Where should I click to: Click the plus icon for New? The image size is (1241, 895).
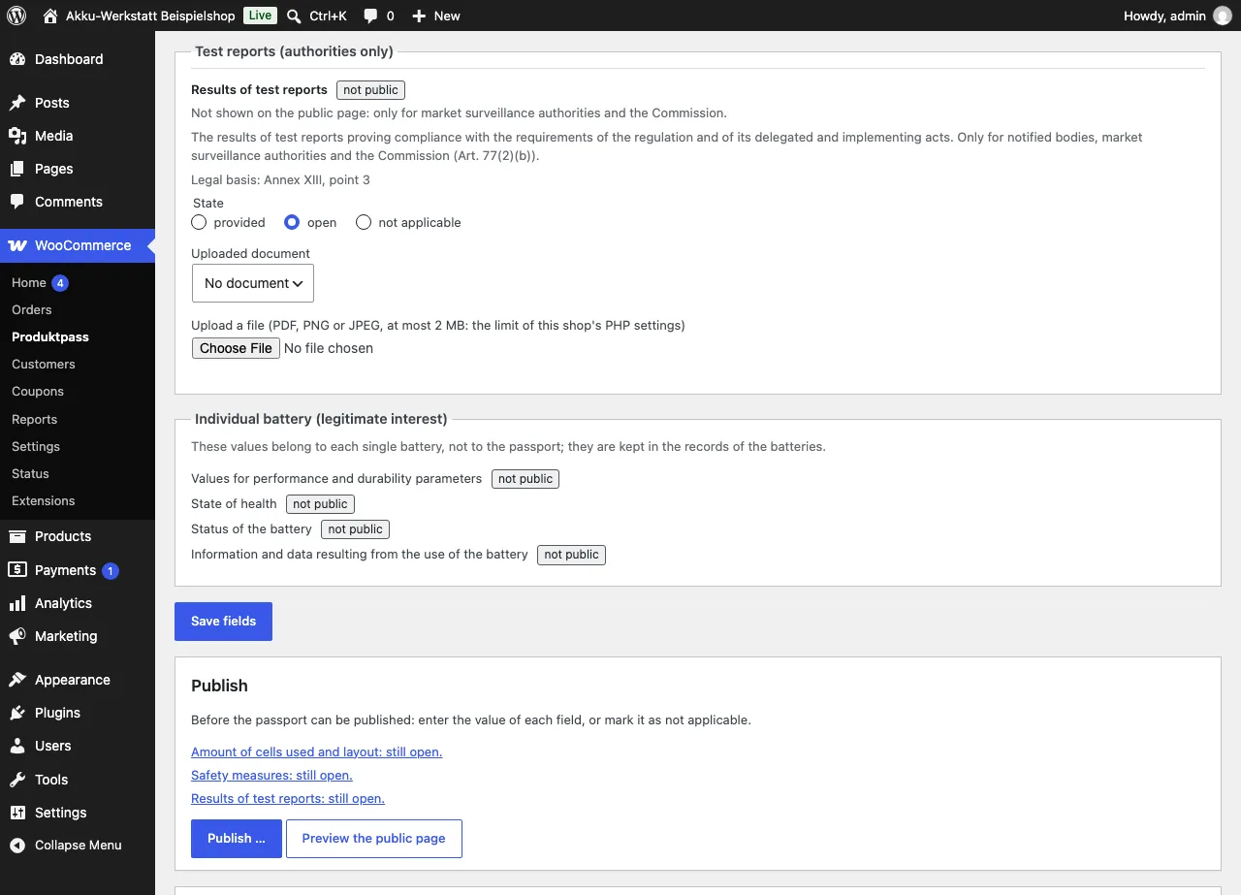[x=419, y=16]
